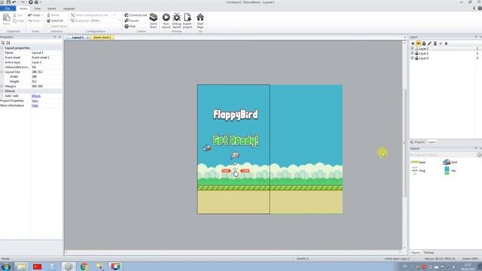
Task: Click the Delete icon in Selection group
Action: [48, 15]
